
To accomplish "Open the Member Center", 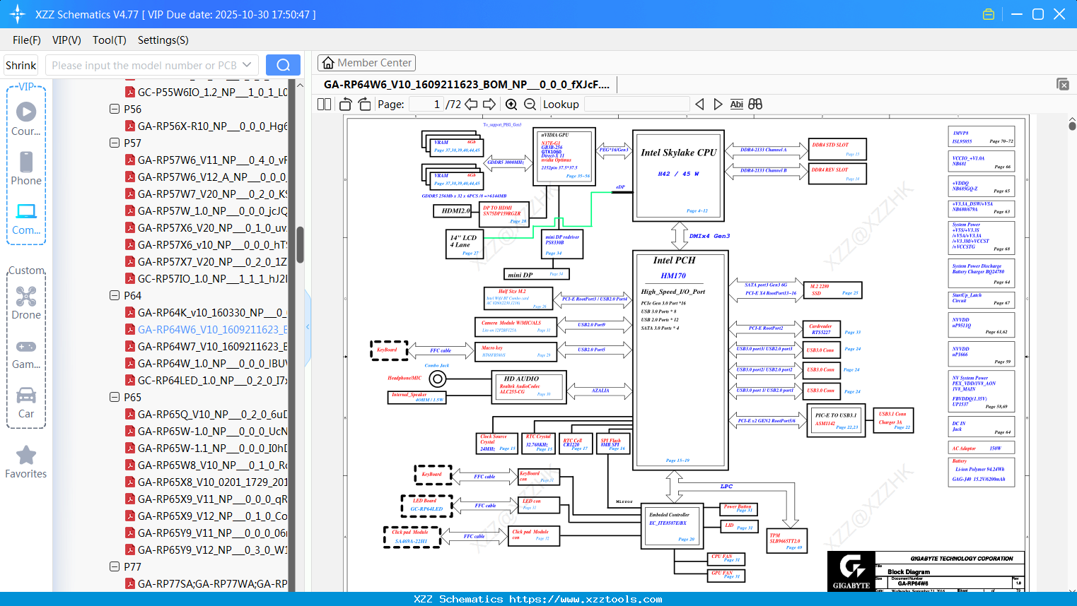I will tap(366, 63).
